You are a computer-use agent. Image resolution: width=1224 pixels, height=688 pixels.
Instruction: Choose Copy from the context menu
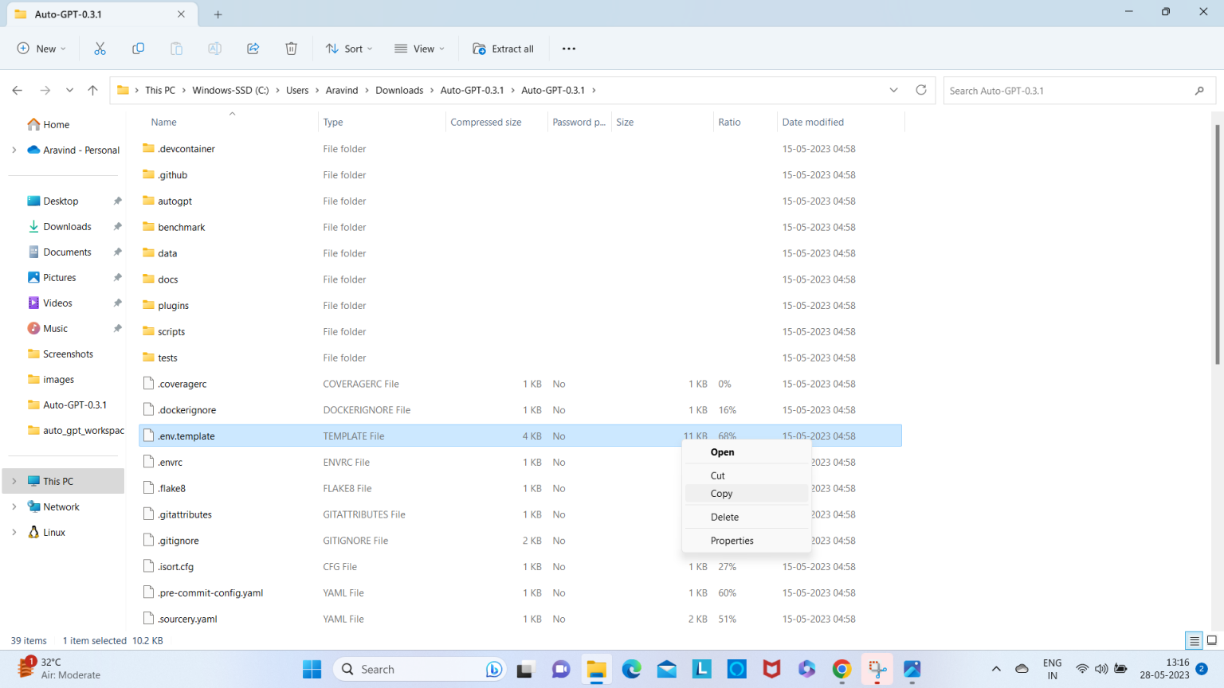click(x=721, y=494)
